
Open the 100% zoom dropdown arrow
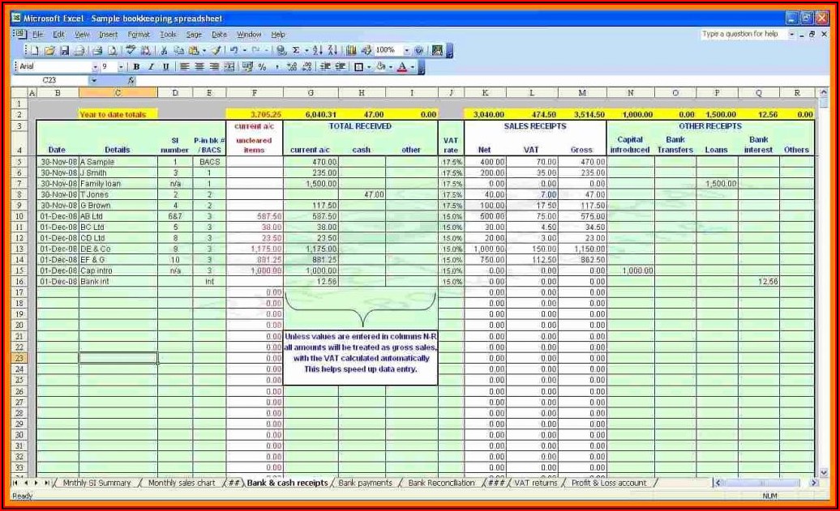pos(406,51)
